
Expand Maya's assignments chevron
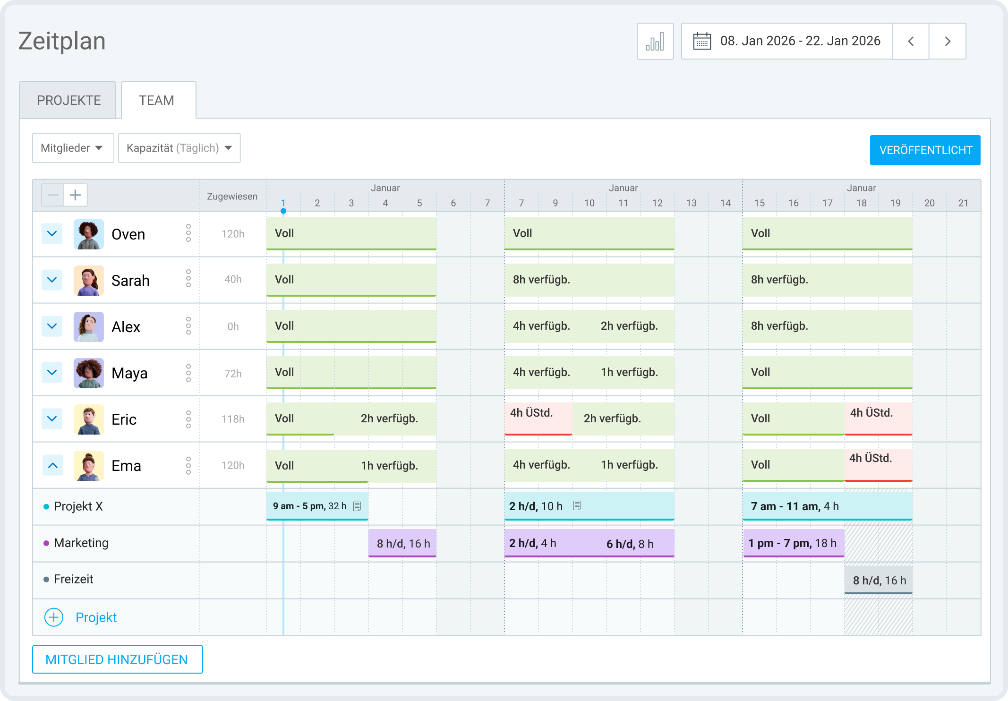[52, 372]
